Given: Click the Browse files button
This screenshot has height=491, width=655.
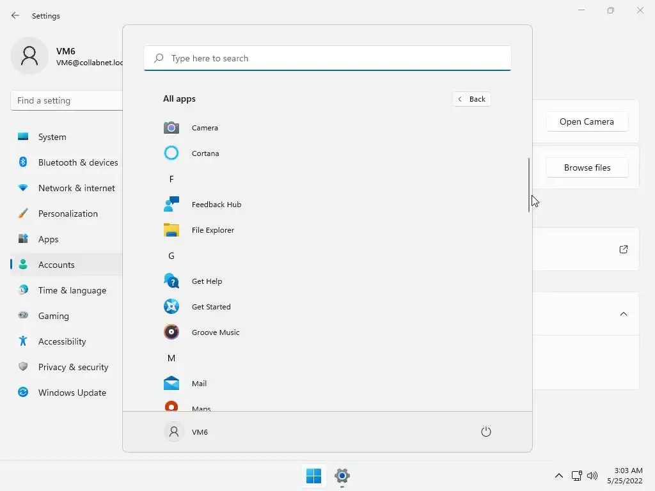Looking at the screenshot, I should [587, 168].
